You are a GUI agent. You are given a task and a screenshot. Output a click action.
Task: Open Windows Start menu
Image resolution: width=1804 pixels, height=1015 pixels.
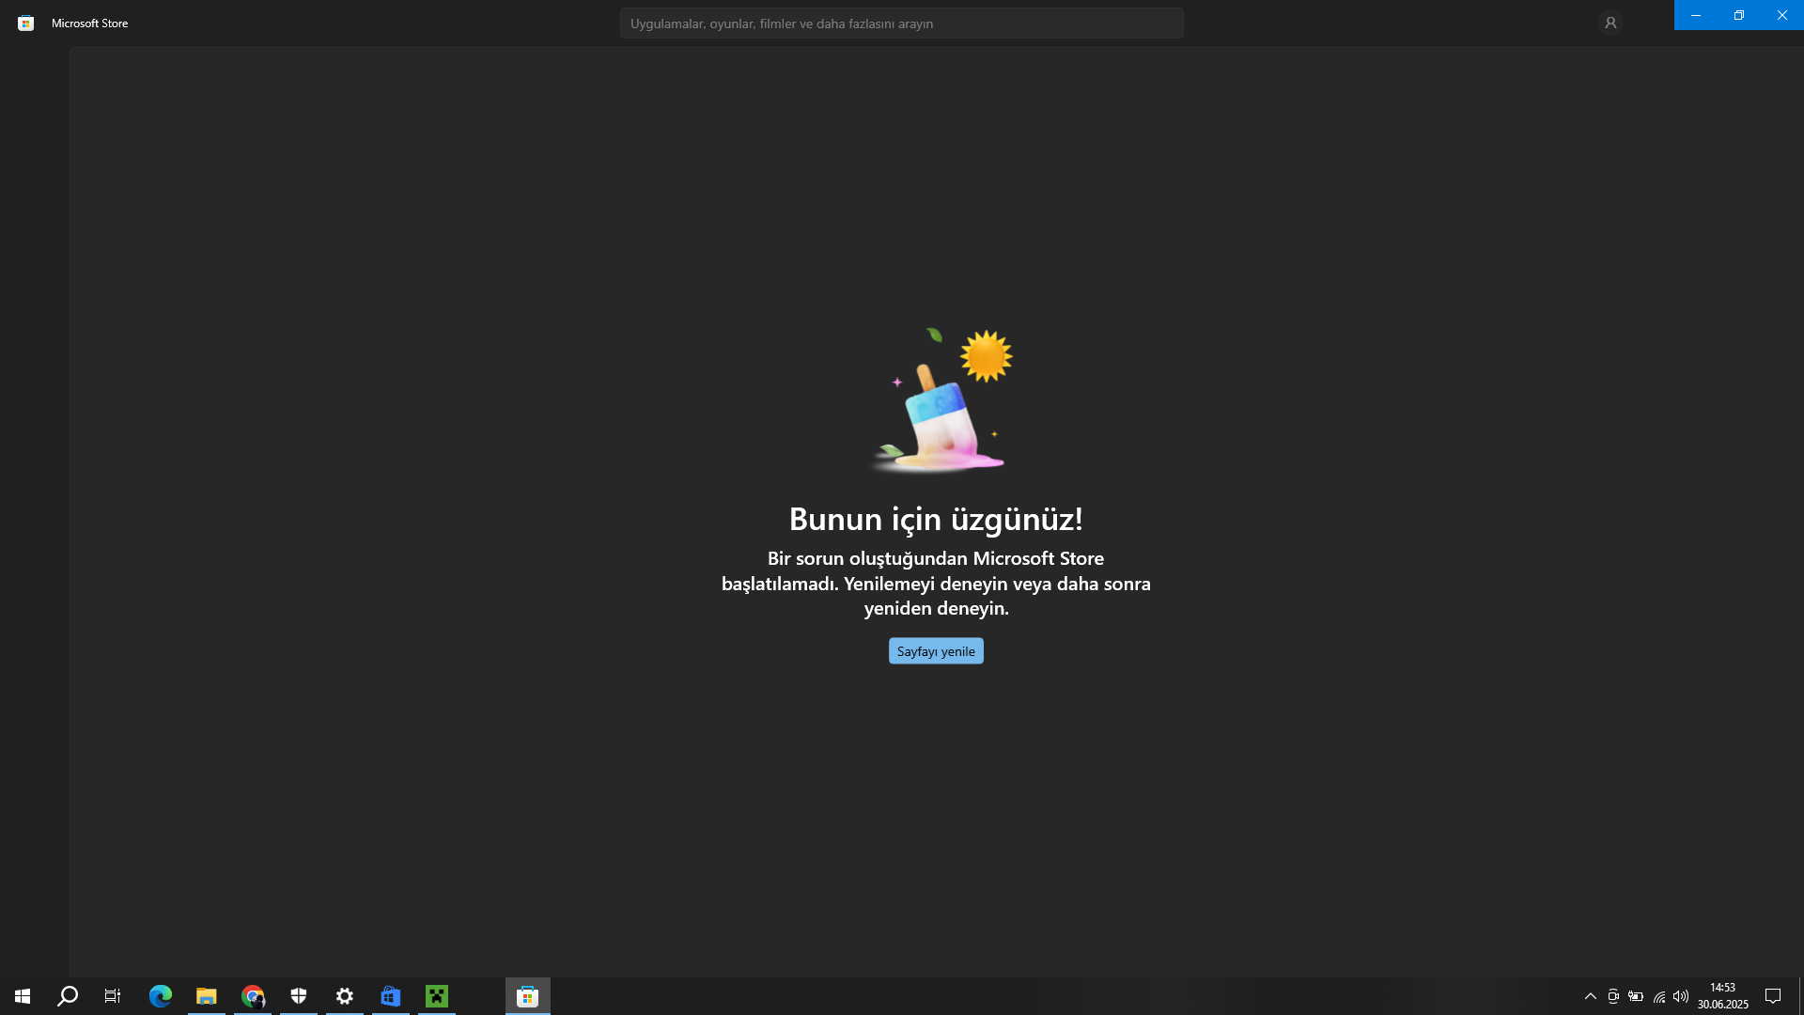23,996
